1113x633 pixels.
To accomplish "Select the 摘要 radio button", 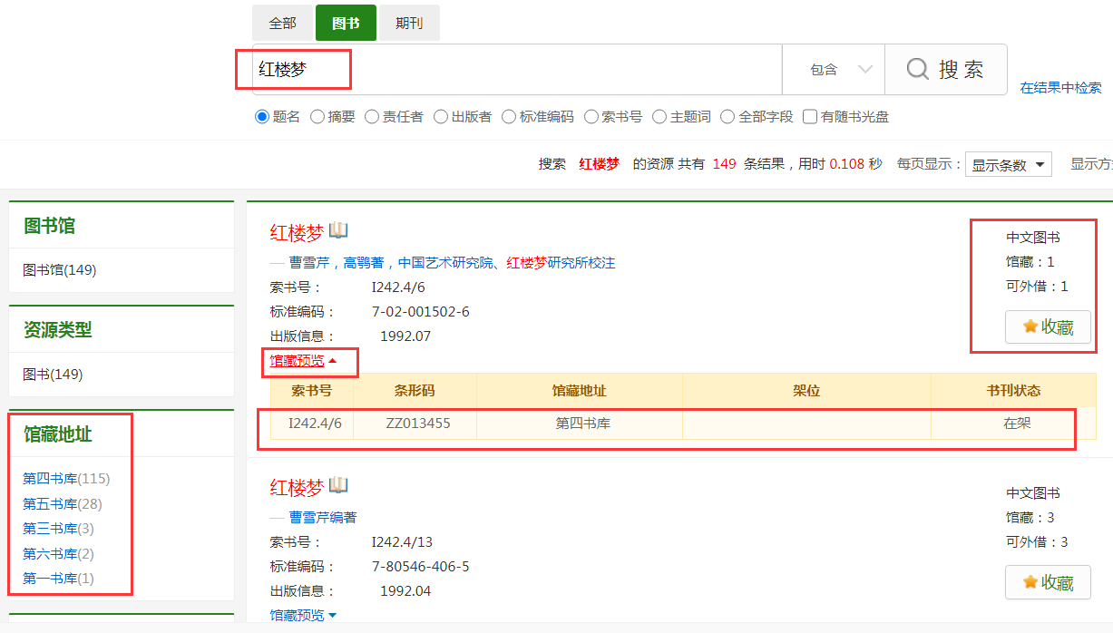I will (x=317, y=117).
